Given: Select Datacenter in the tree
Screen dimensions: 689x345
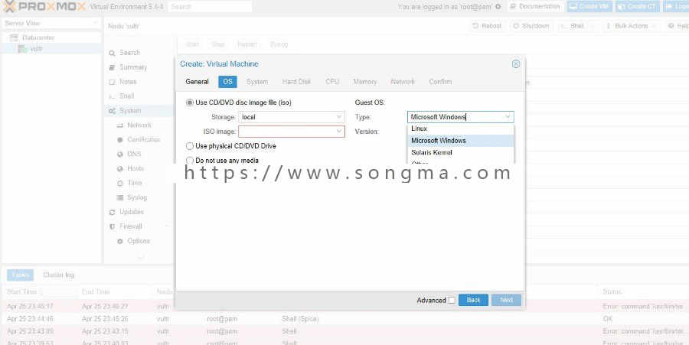Looking at the screenshot, I should click(x=38, y=37).
